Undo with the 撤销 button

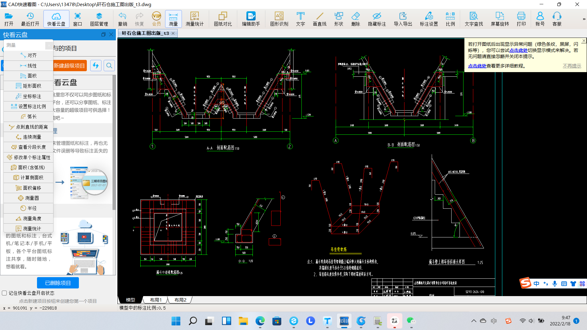(123, 19)
